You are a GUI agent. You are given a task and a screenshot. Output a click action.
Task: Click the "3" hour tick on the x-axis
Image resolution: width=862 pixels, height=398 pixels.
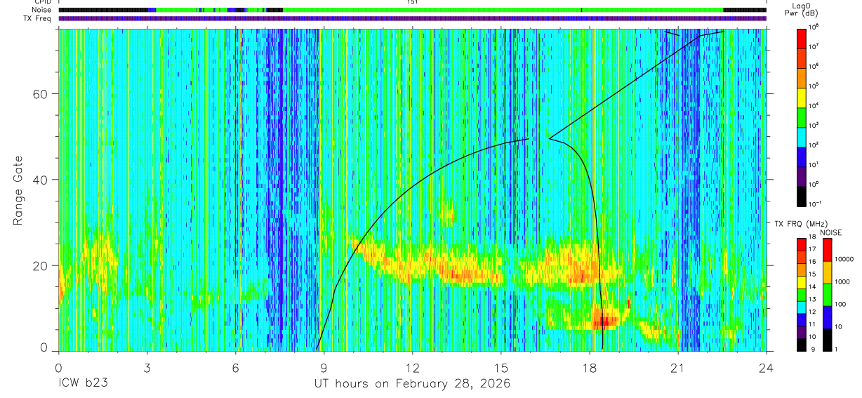pos(147,367)
